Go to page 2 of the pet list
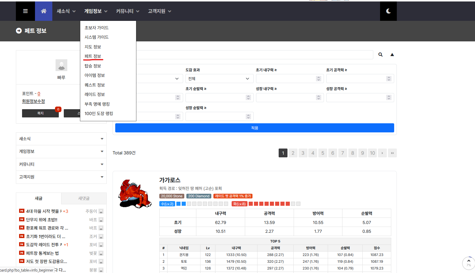 click(293, 153)
